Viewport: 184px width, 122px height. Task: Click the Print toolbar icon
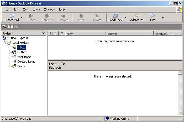point(81,18)
